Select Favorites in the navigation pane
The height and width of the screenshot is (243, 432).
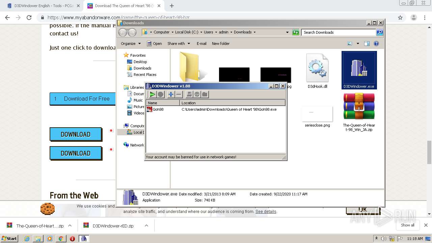(x=135, y=55)
